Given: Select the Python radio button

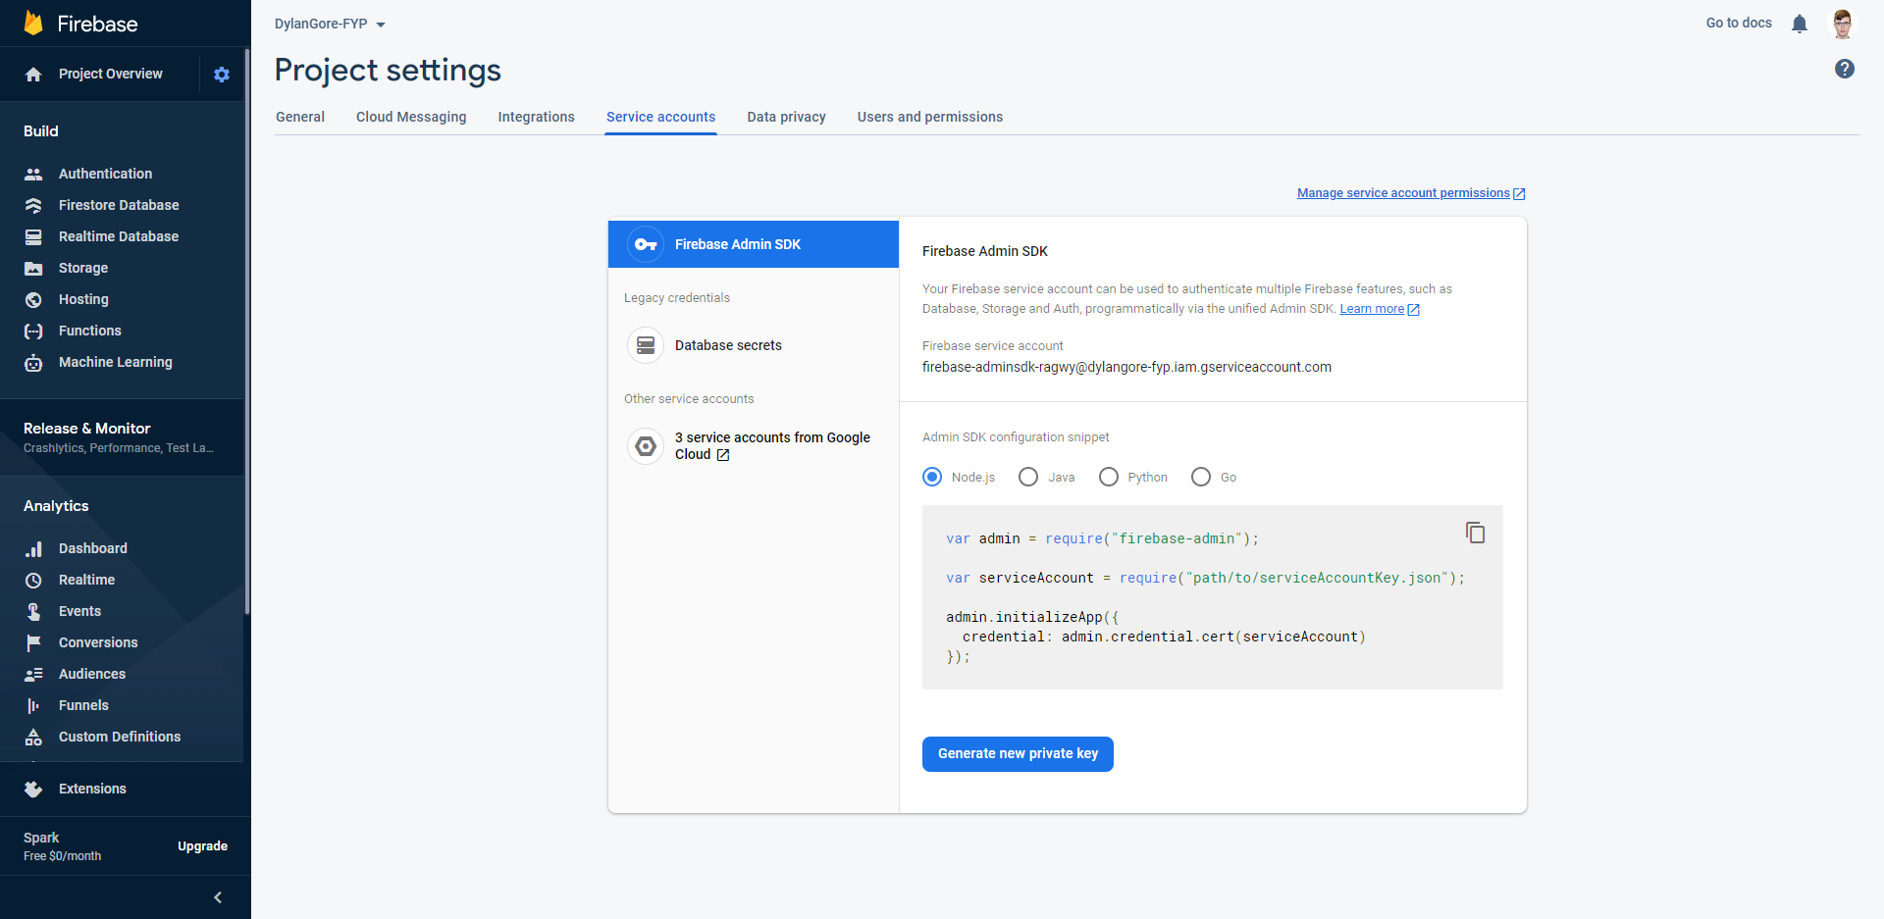Looking at the screenshot, I should tap(1109, 477).
